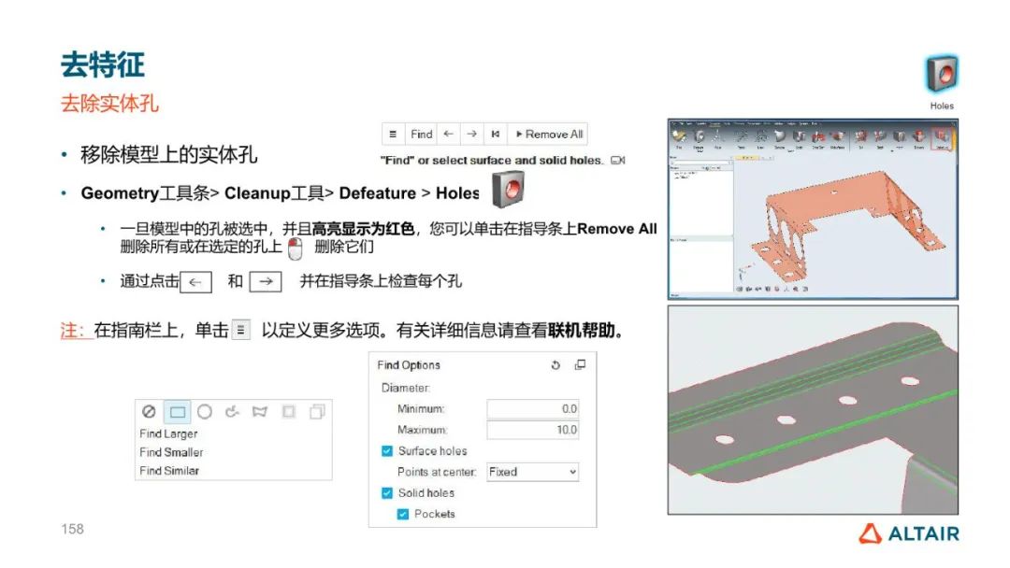The image size is (1010, 568).
Task: Choose Find Larger from the list
Action: click(168, 433)
